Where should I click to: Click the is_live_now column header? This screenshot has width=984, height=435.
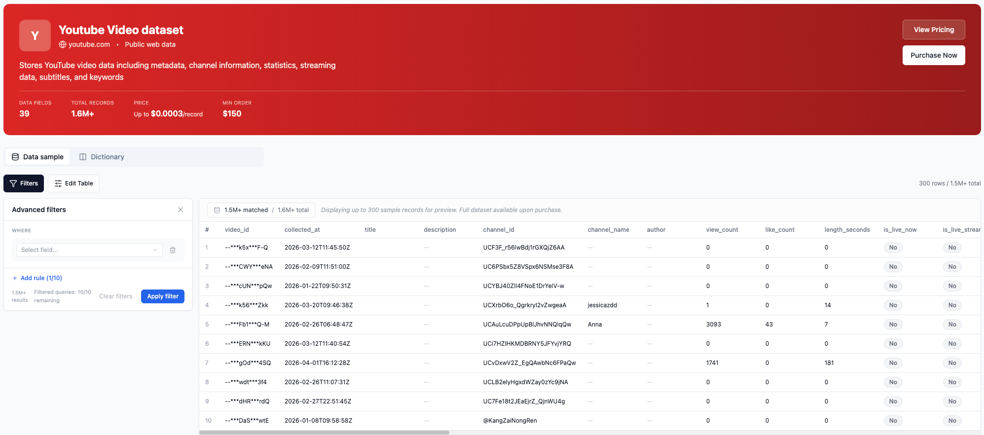coord(900,230)
